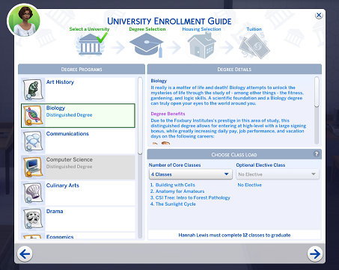Open the Optional Elective Class dropdown
Viewport: 339px width, 270px height.
(278, 174)
